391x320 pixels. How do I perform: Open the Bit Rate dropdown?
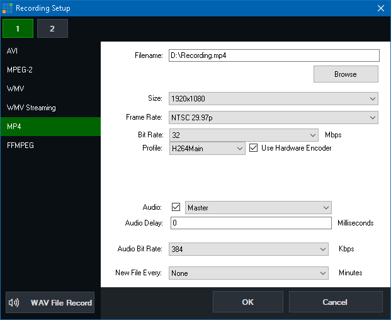click(243, 135)
